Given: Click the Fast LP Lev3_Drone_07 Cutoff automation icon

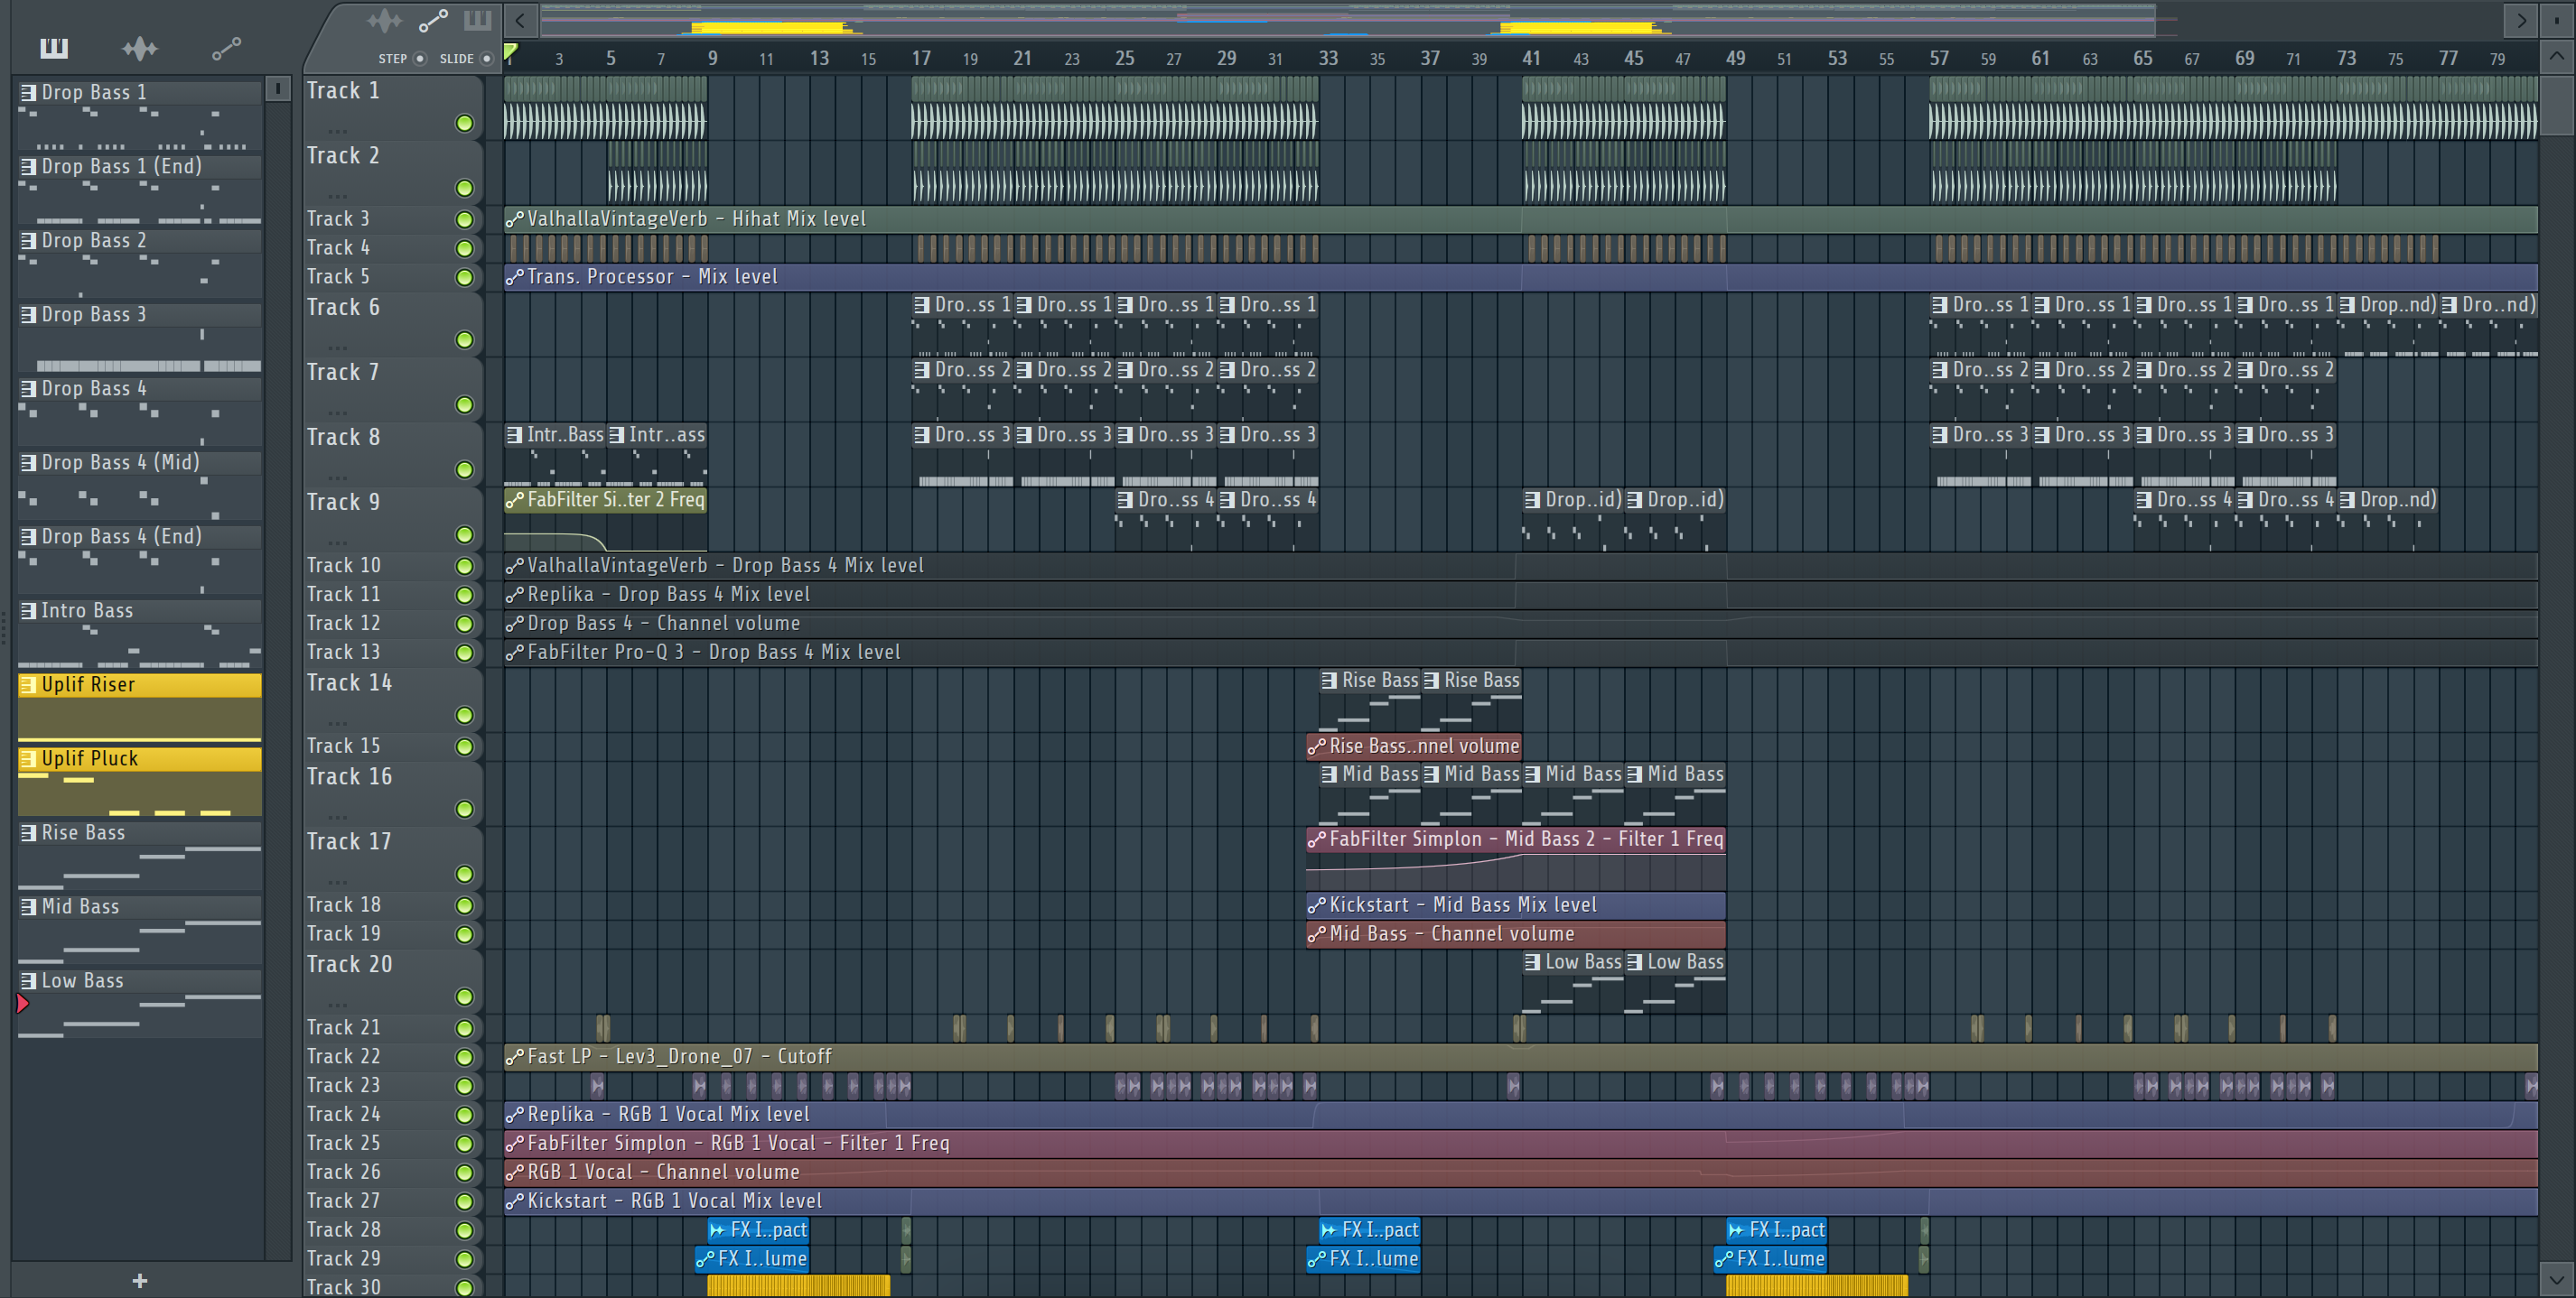Looking at the screenshot, I should [x=515, y=1056].
